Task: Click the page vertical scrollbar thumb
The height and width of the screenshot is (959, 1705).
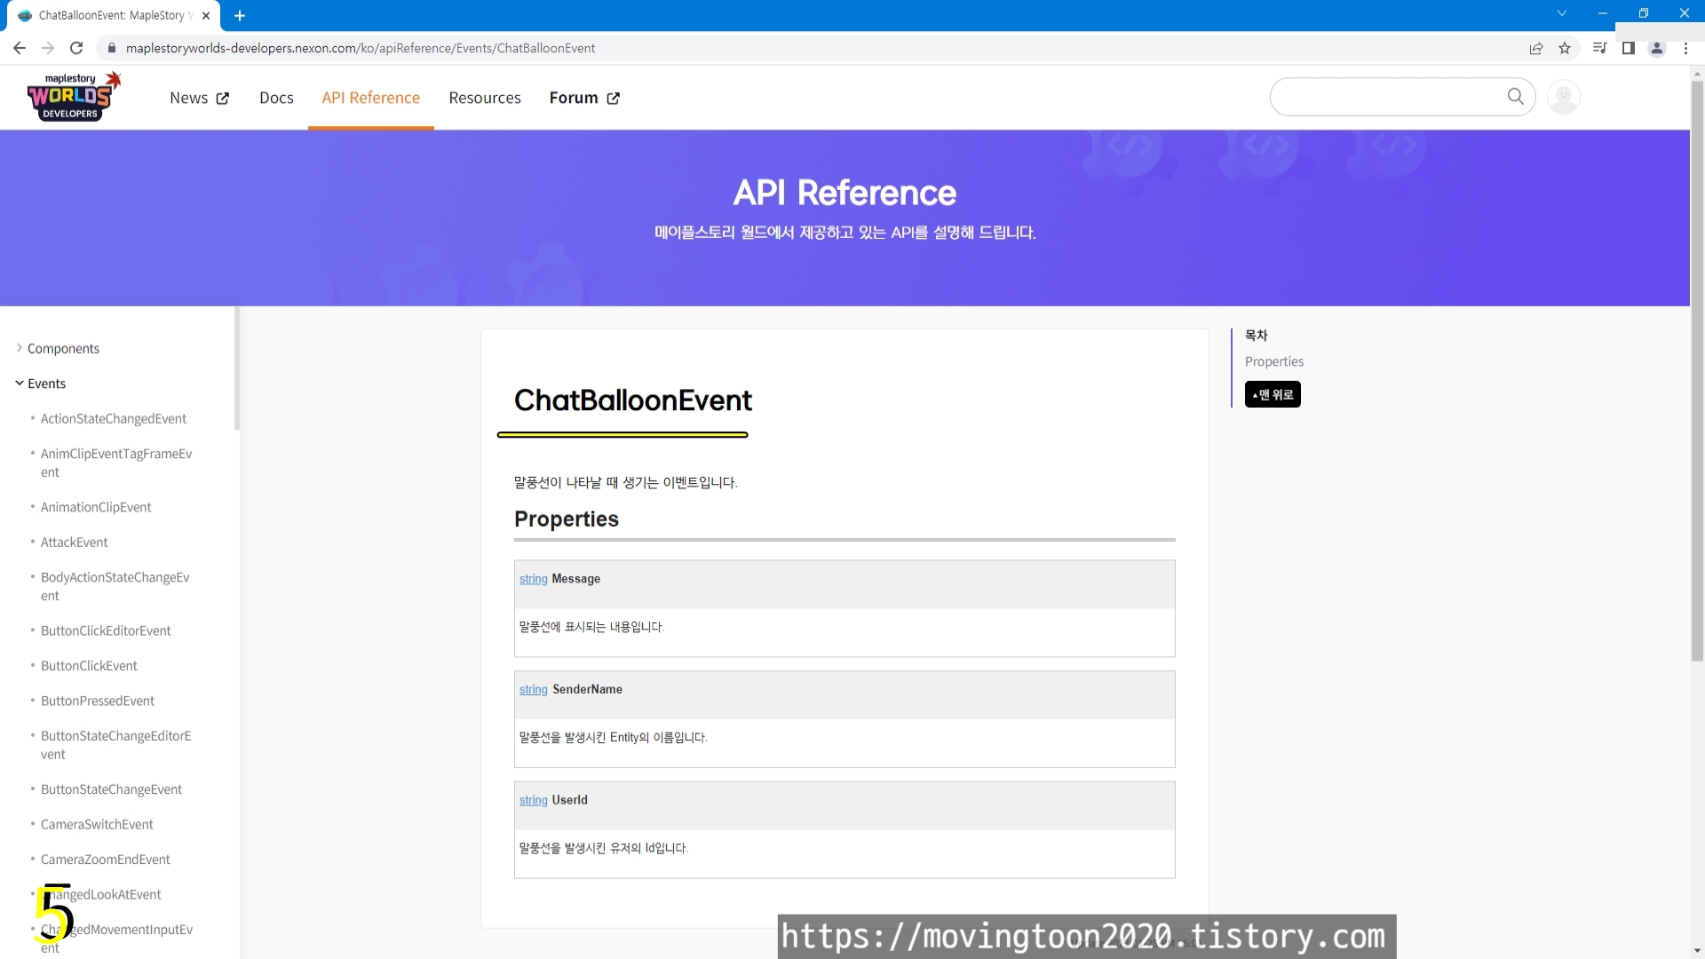Action: pyautogui.click(x=1697, y=373)
